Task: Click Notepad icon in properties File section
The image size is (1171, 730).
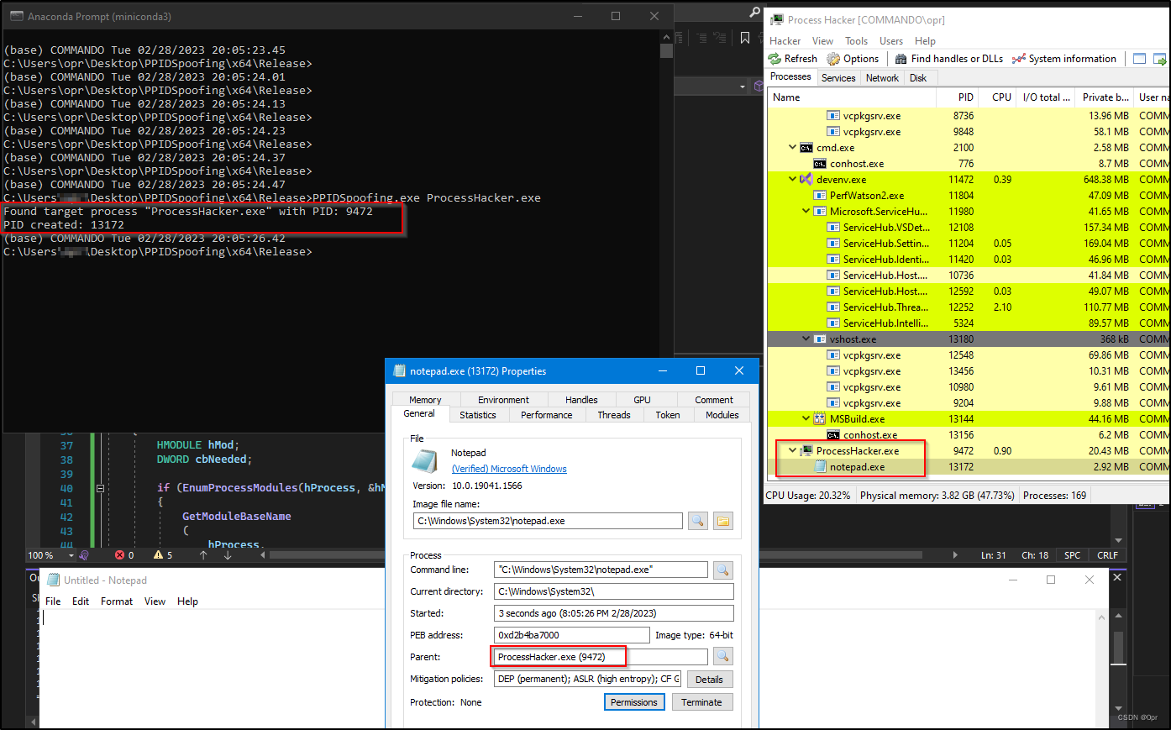Action: point(425,460)
